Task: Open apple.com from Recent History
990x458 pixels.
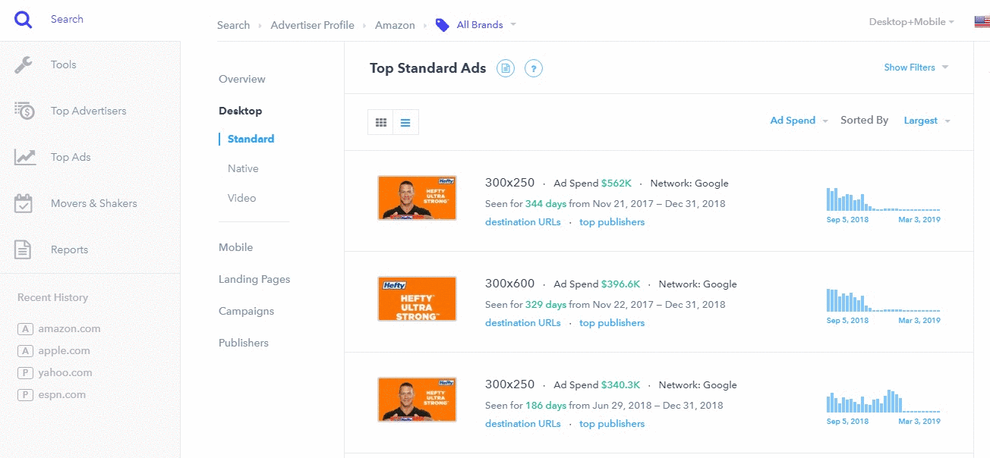Action: click(x=64, y=351)
